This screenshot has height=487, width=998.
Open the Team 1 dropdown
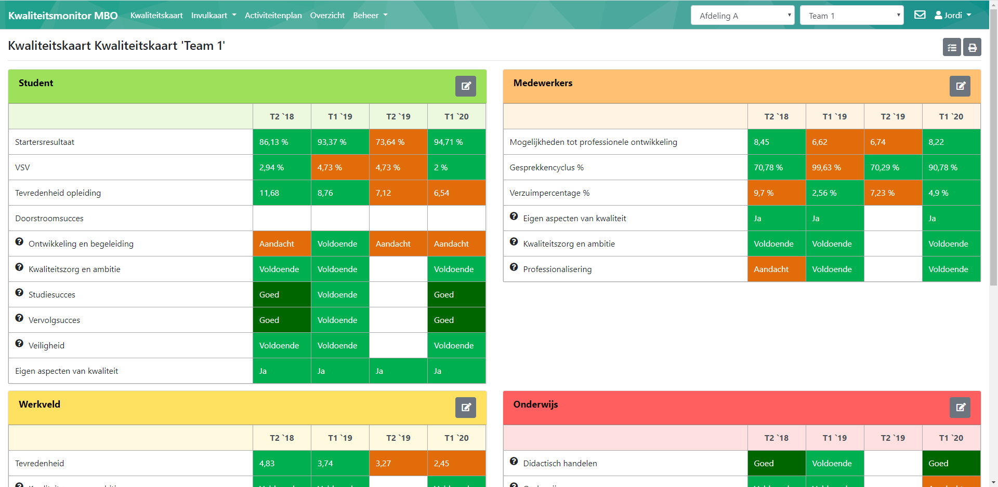pos(851,16)
